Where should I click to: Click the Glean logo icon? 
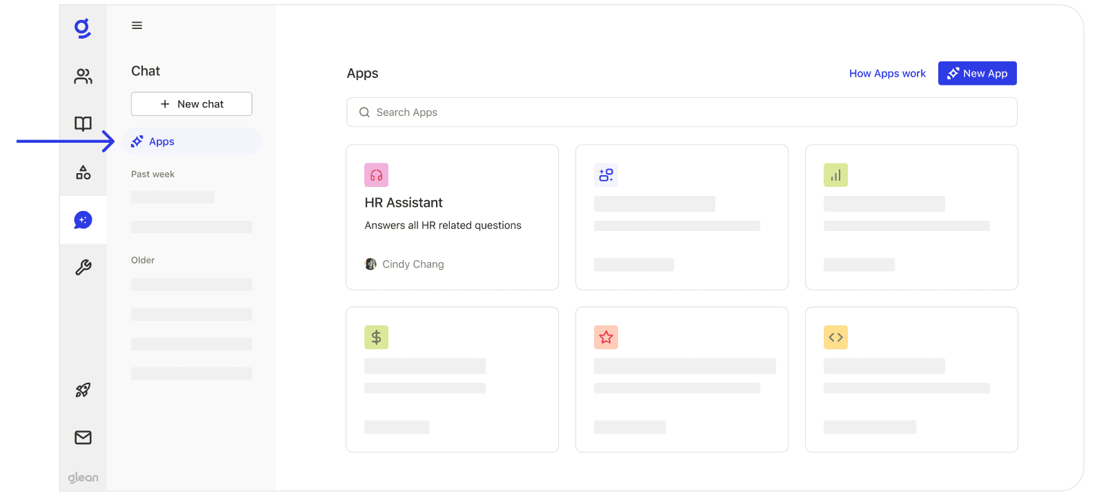(83, 28)
